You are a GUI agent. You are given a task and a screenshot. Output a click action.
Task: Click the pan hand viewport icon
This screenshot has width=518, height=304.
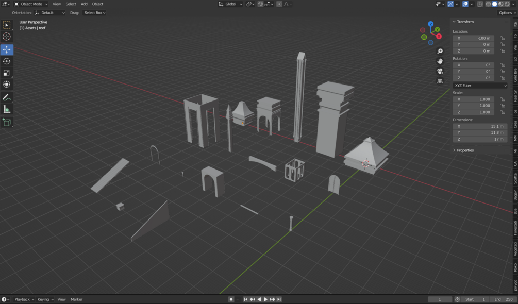tap(440, 61)
